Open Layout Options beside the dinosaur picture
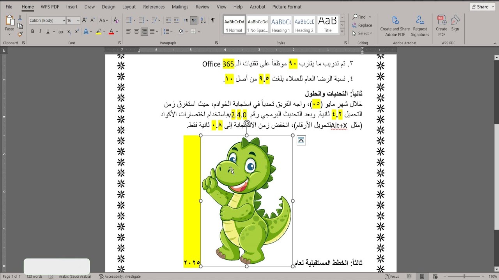This screenshot has width=499, height=280. [x=301, y=140]
